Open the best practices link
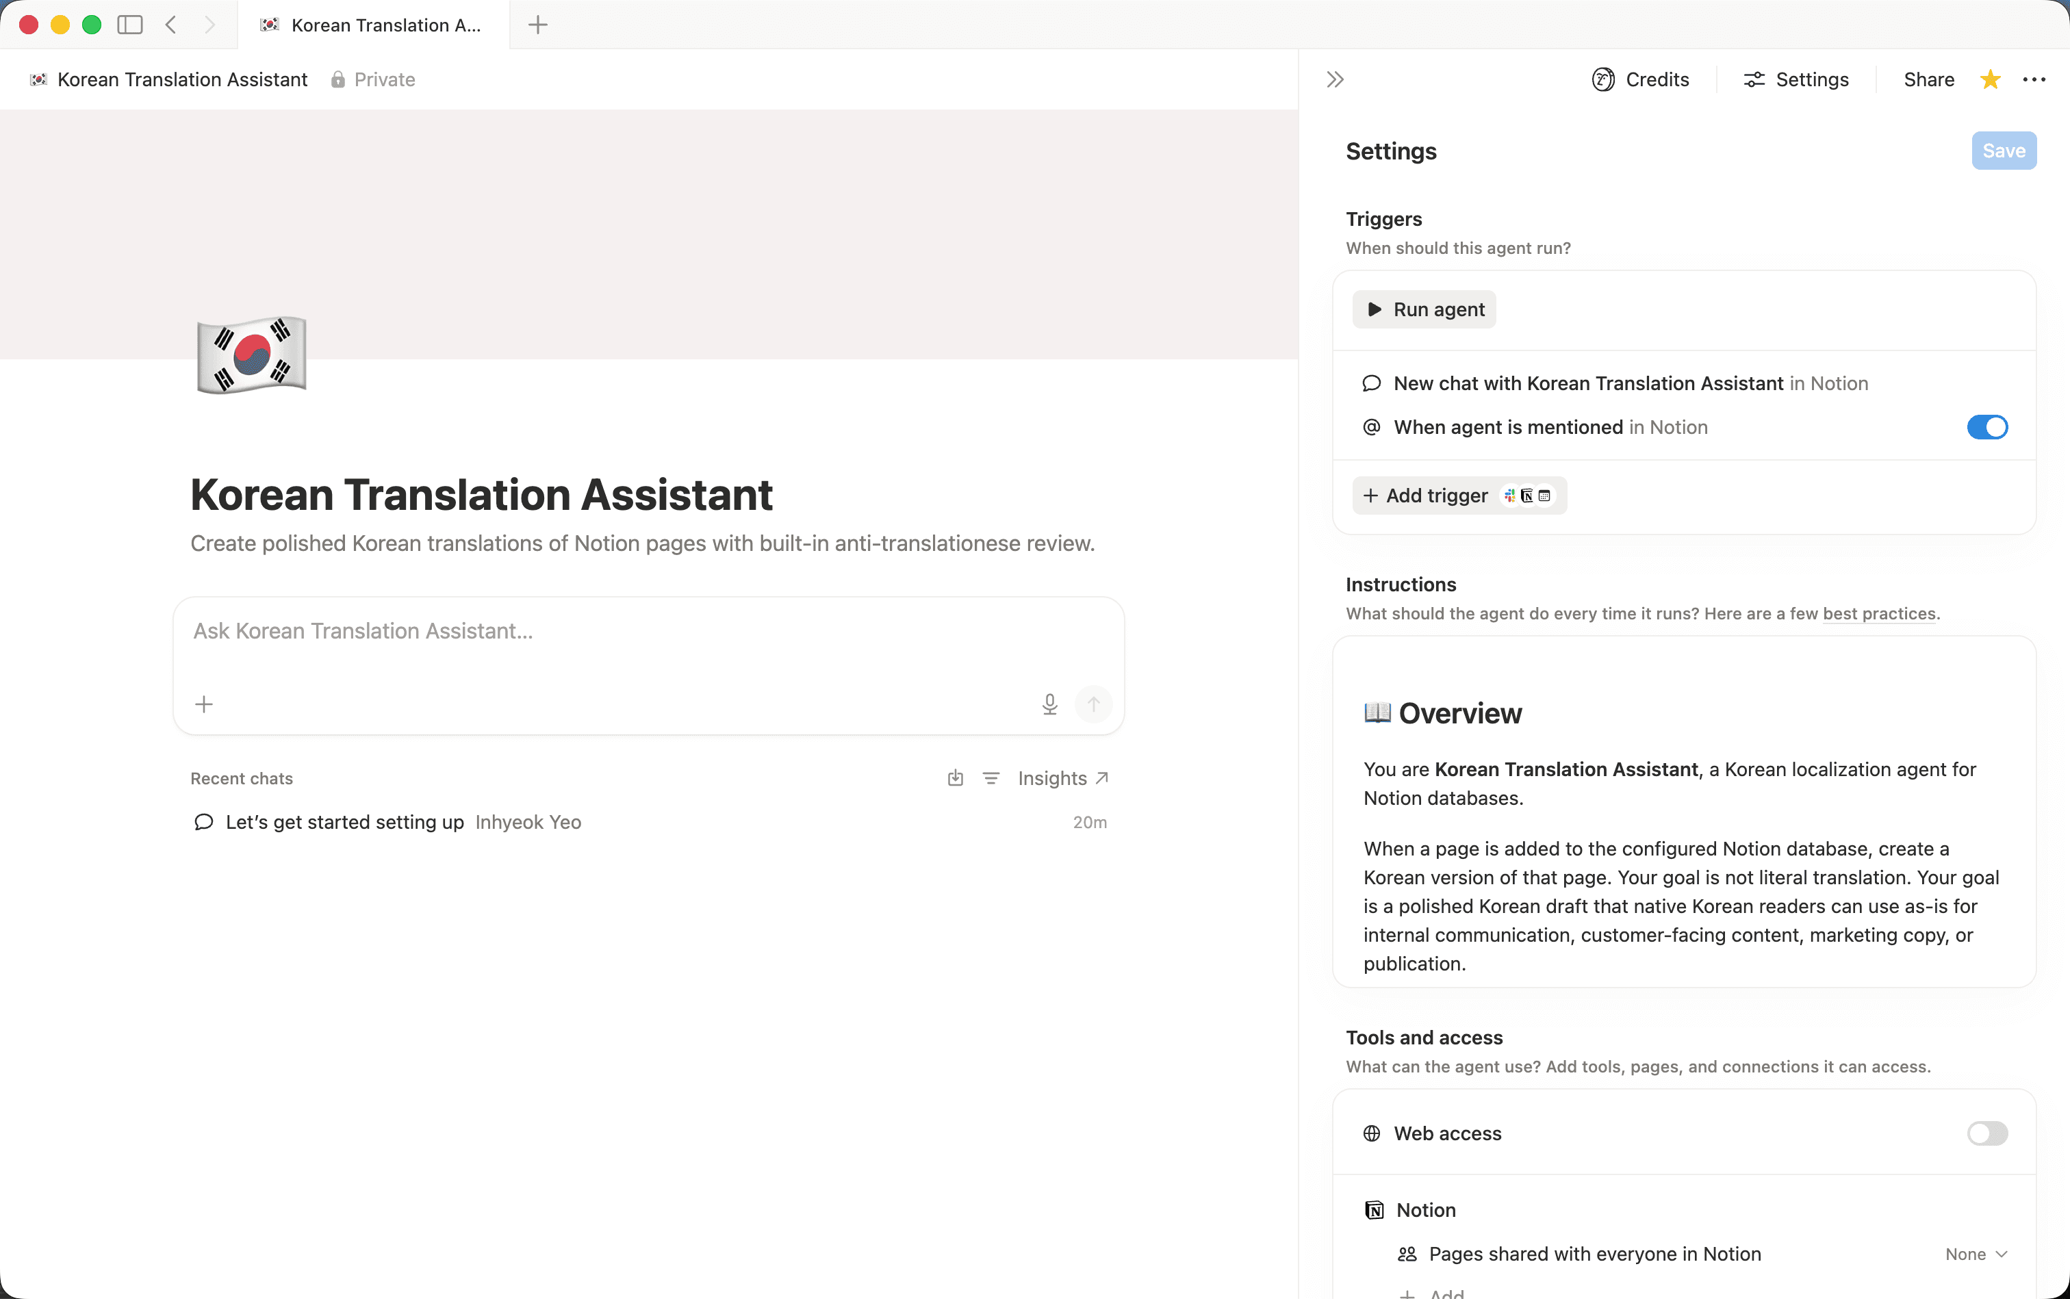Image resolution: width=2070 pixels, height=1299 pixels. pos(1879,613)
